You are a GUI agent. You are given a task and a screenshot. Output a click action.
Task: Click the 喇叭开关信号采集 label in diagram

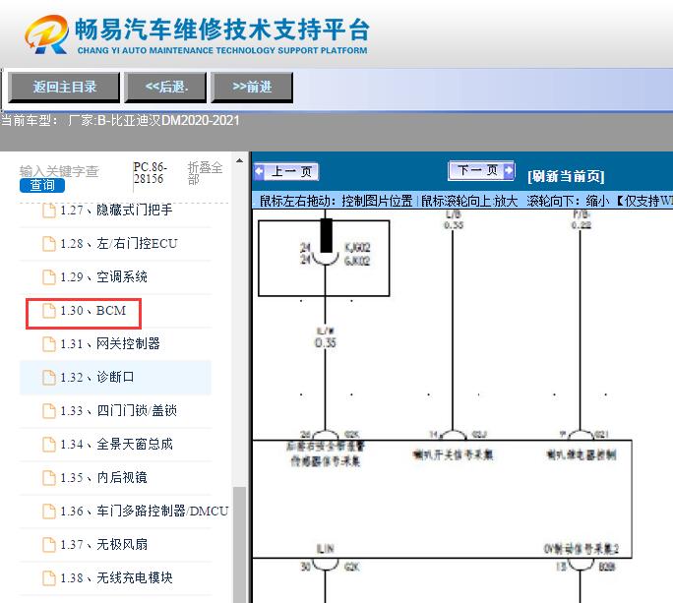[x=453, y=454]
